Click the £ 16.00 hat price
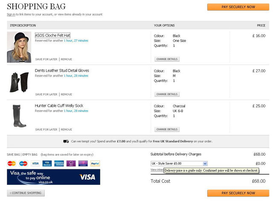This screenshot has height=201, width=273. point(259,36)
